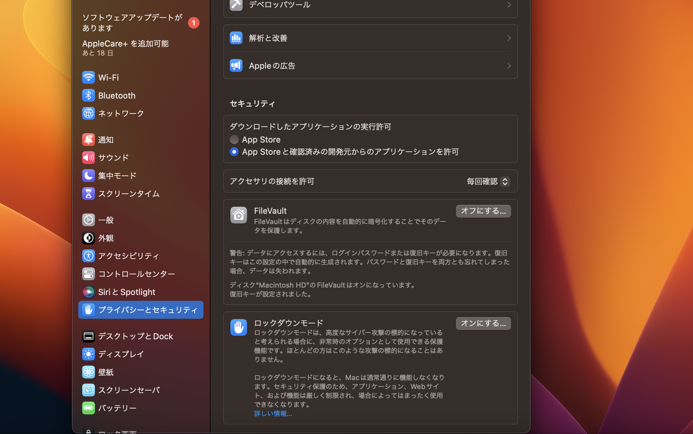Image resolution: width=693 pixels, height=434 pixels.
Task: Open デスクトップとDock sidebar item
Action: point(135,336)
